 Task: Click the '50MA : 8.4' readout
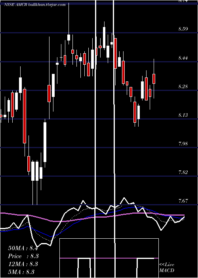click(x=23, y=248)
